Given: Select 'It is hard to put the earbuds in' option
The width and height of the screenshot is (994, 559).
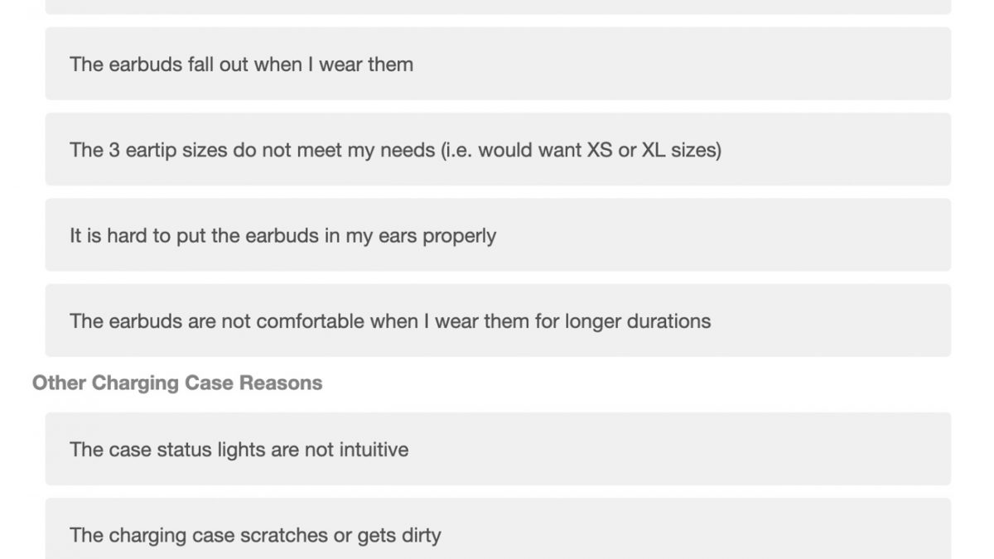Looking at the screenshot, I should (x=497, y=235).
